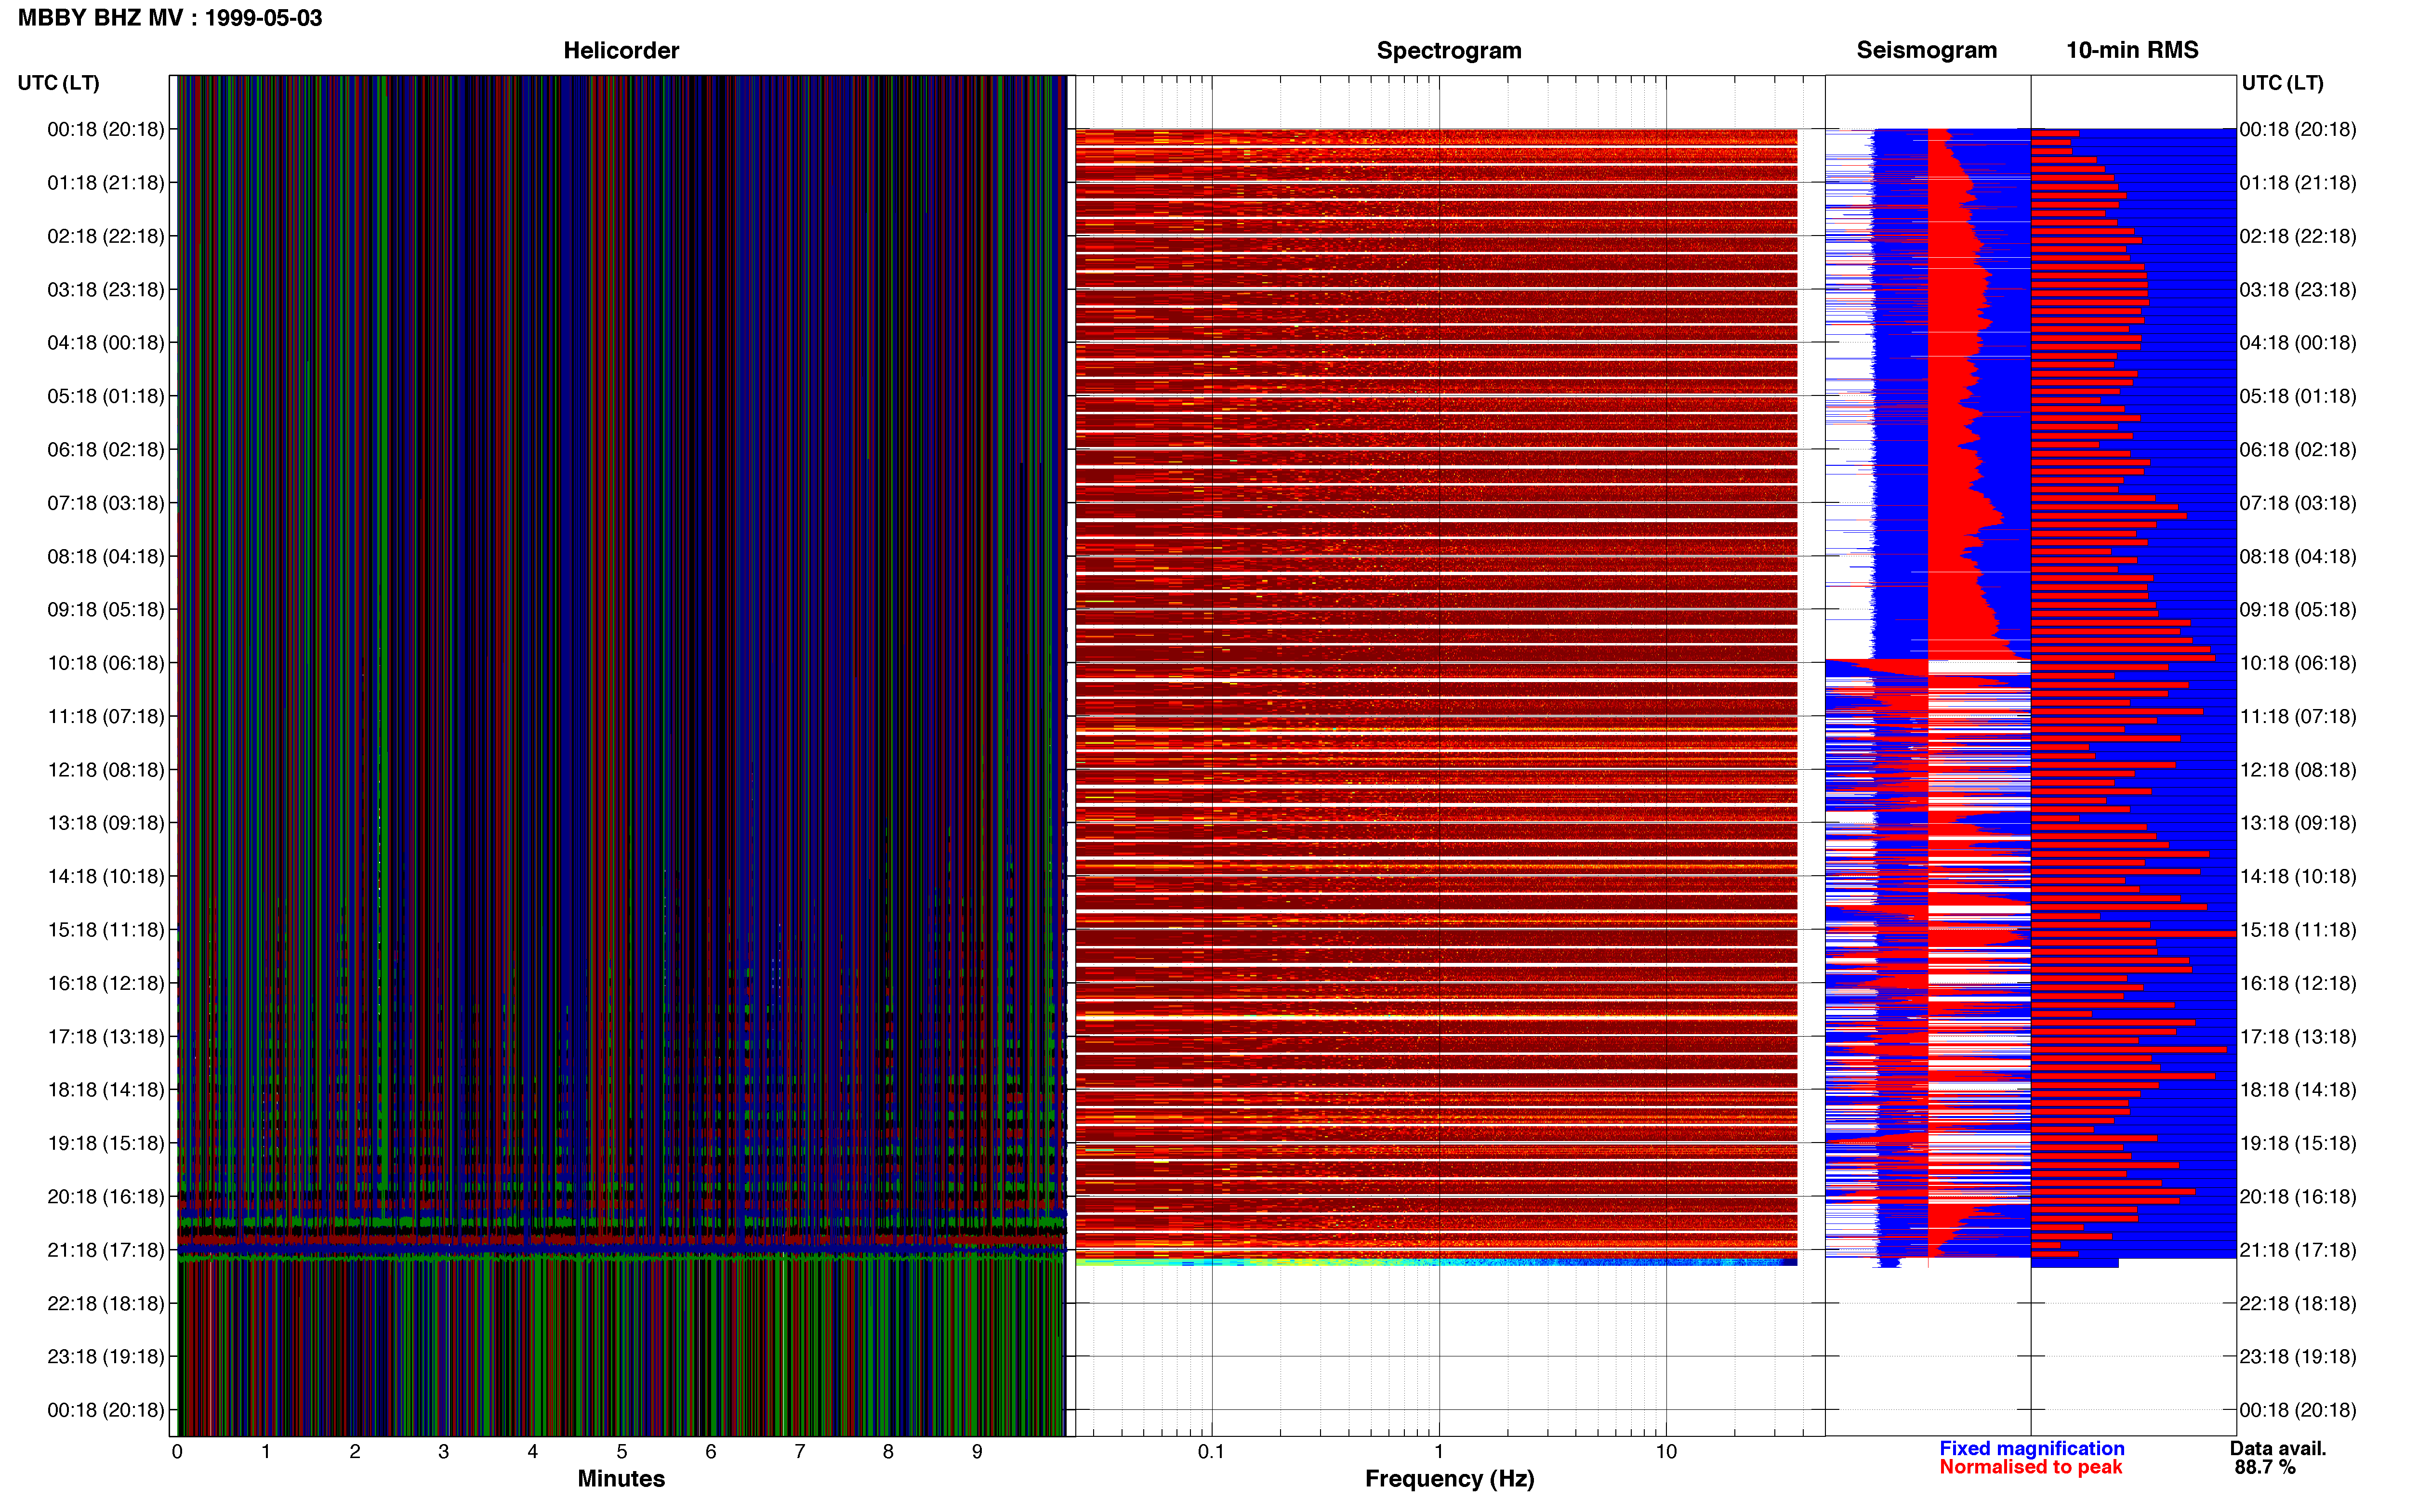Click the left '23:18 (19:18)' time label
Screen dimensions: 2418x1512
pos(106,1356)
